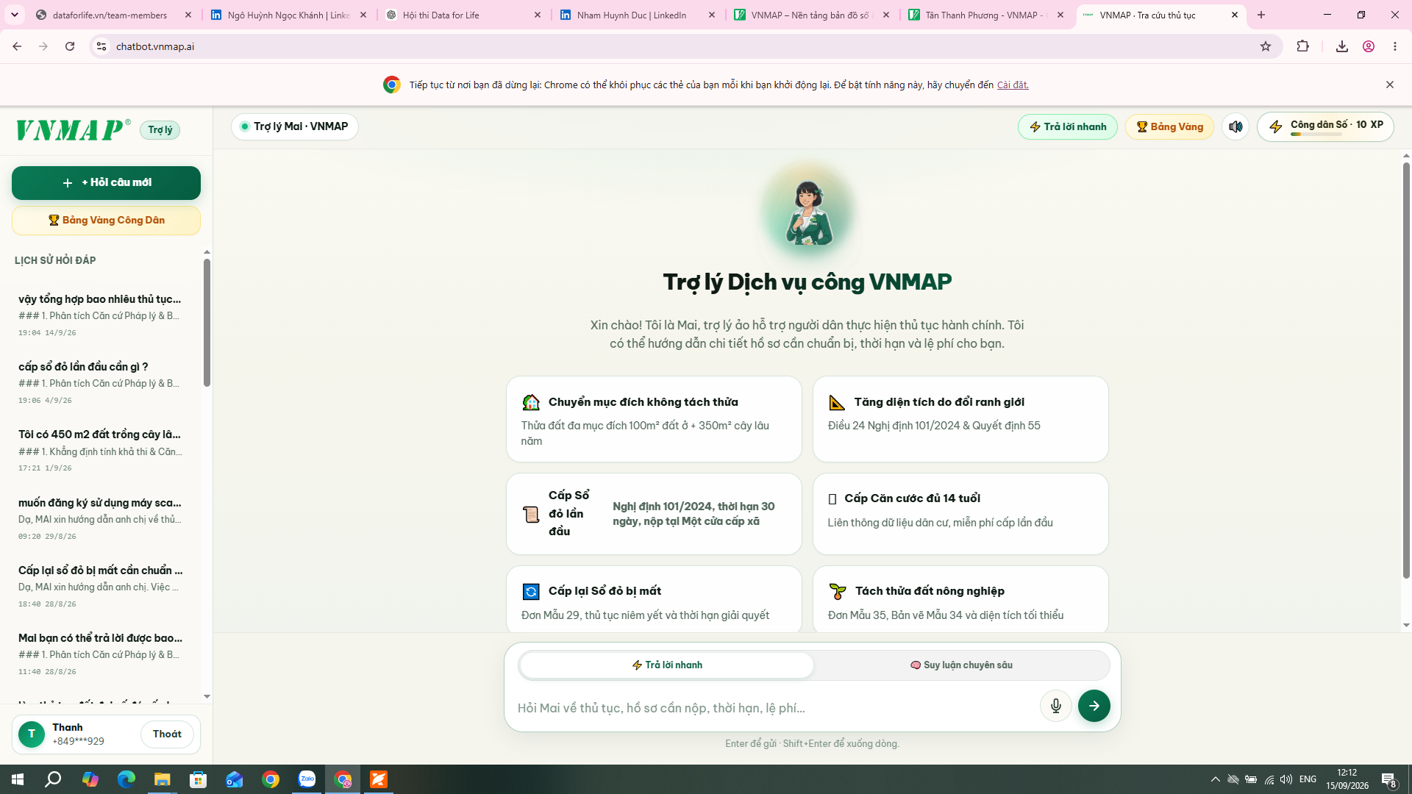Switch to the Tân Thanh Phương VNMAP tab
This screenshot has width=1412, height=794.
coord(987,15)
